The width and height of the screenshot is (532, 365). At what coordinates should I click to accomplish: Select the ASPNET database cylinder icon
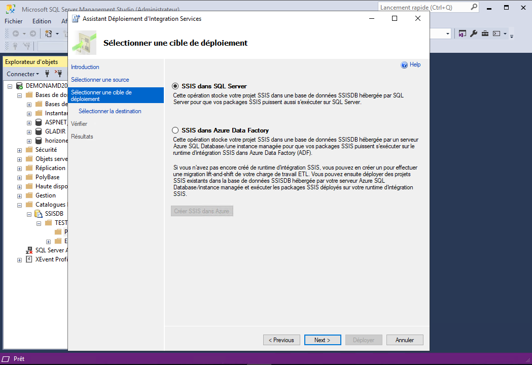point(39,122)
